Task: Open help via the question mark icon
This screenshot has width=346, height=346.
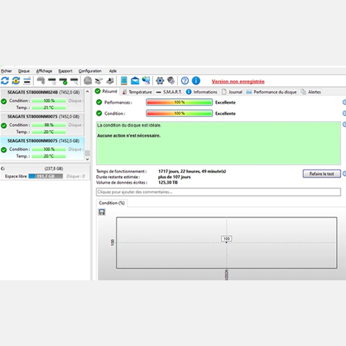Action: pyautogui.click(x=185, y=81)
